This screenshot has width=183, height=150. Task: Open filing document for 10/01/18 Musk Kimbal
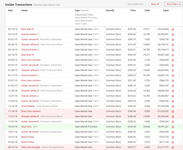[x=173, y=137]
